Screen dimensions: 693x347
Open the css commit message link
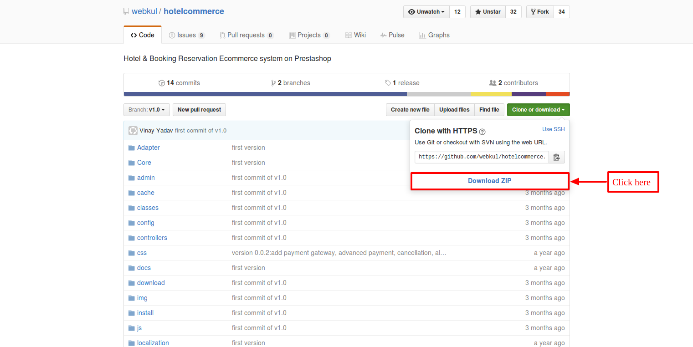coord(339,253)
